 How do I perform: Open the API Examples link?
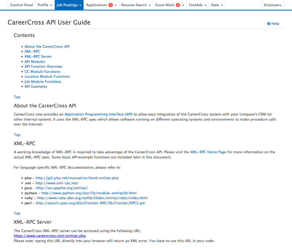pos(36,86)
